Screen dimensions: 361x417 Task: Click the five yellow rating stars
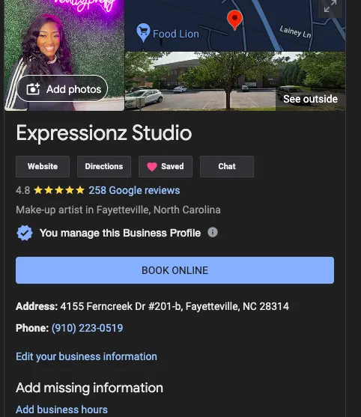(59, 190)
